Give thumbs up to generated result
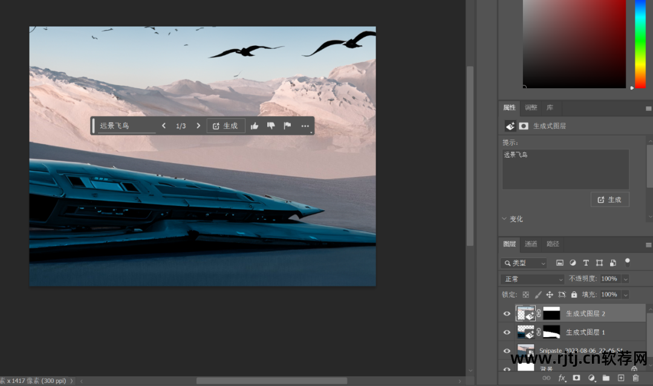 click(x=255, y=126)
